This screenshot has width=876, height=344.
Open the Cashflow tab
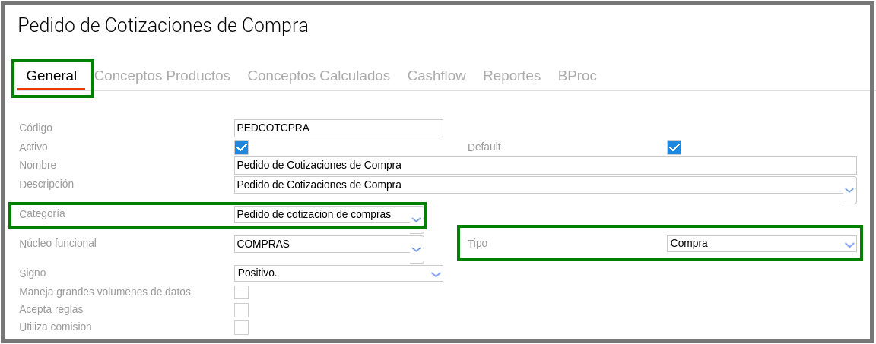point(436,76)
